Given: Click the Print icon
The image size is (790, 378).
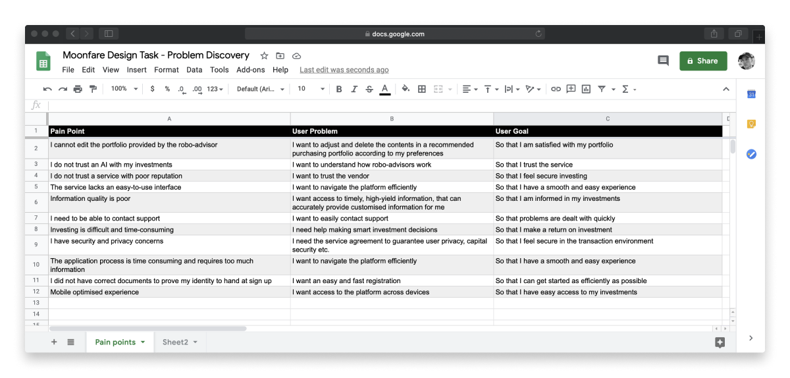Looking at the screenshot, I should (78, 89).
